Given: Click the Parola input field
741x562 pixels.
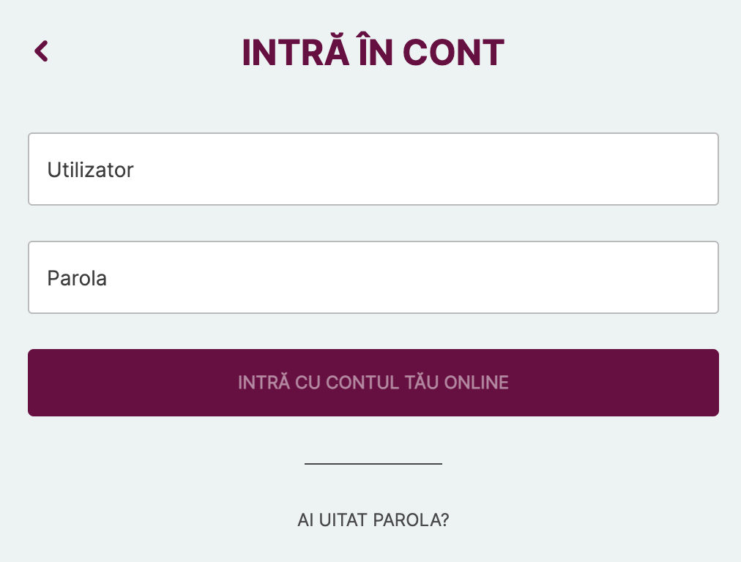Looking at the screenshot, I should 373,277.
